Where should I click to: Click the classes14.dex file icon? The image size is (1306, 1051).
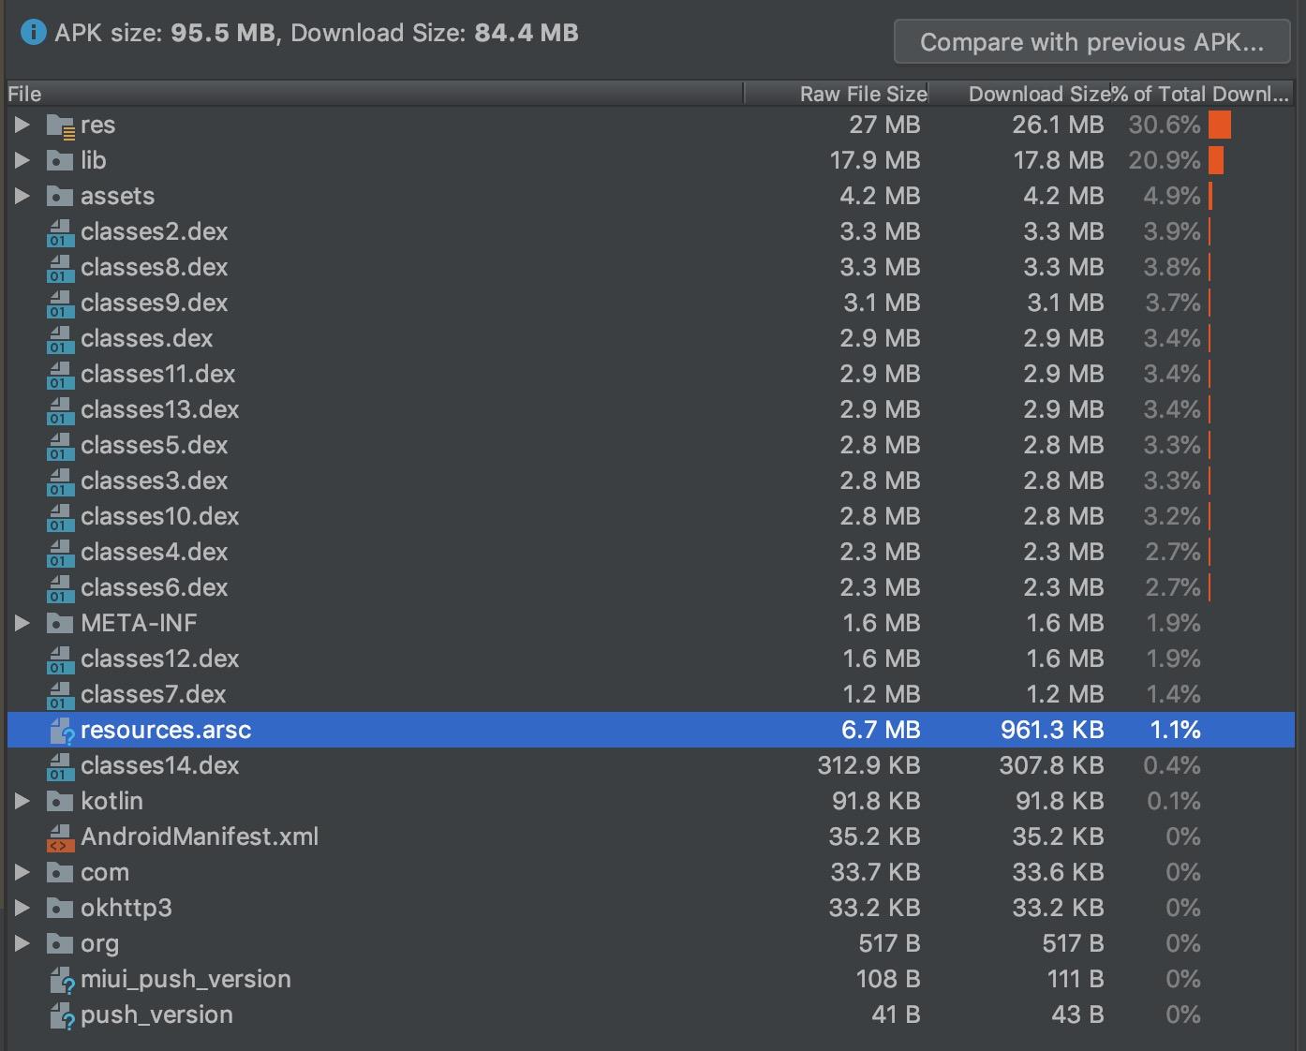[x=60, y=766]
